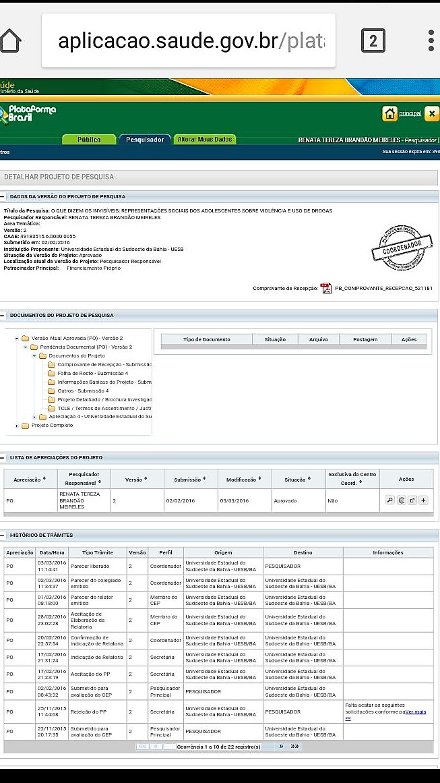
Task: Click the yellow X logout icon
Action: tap(432, 113)
